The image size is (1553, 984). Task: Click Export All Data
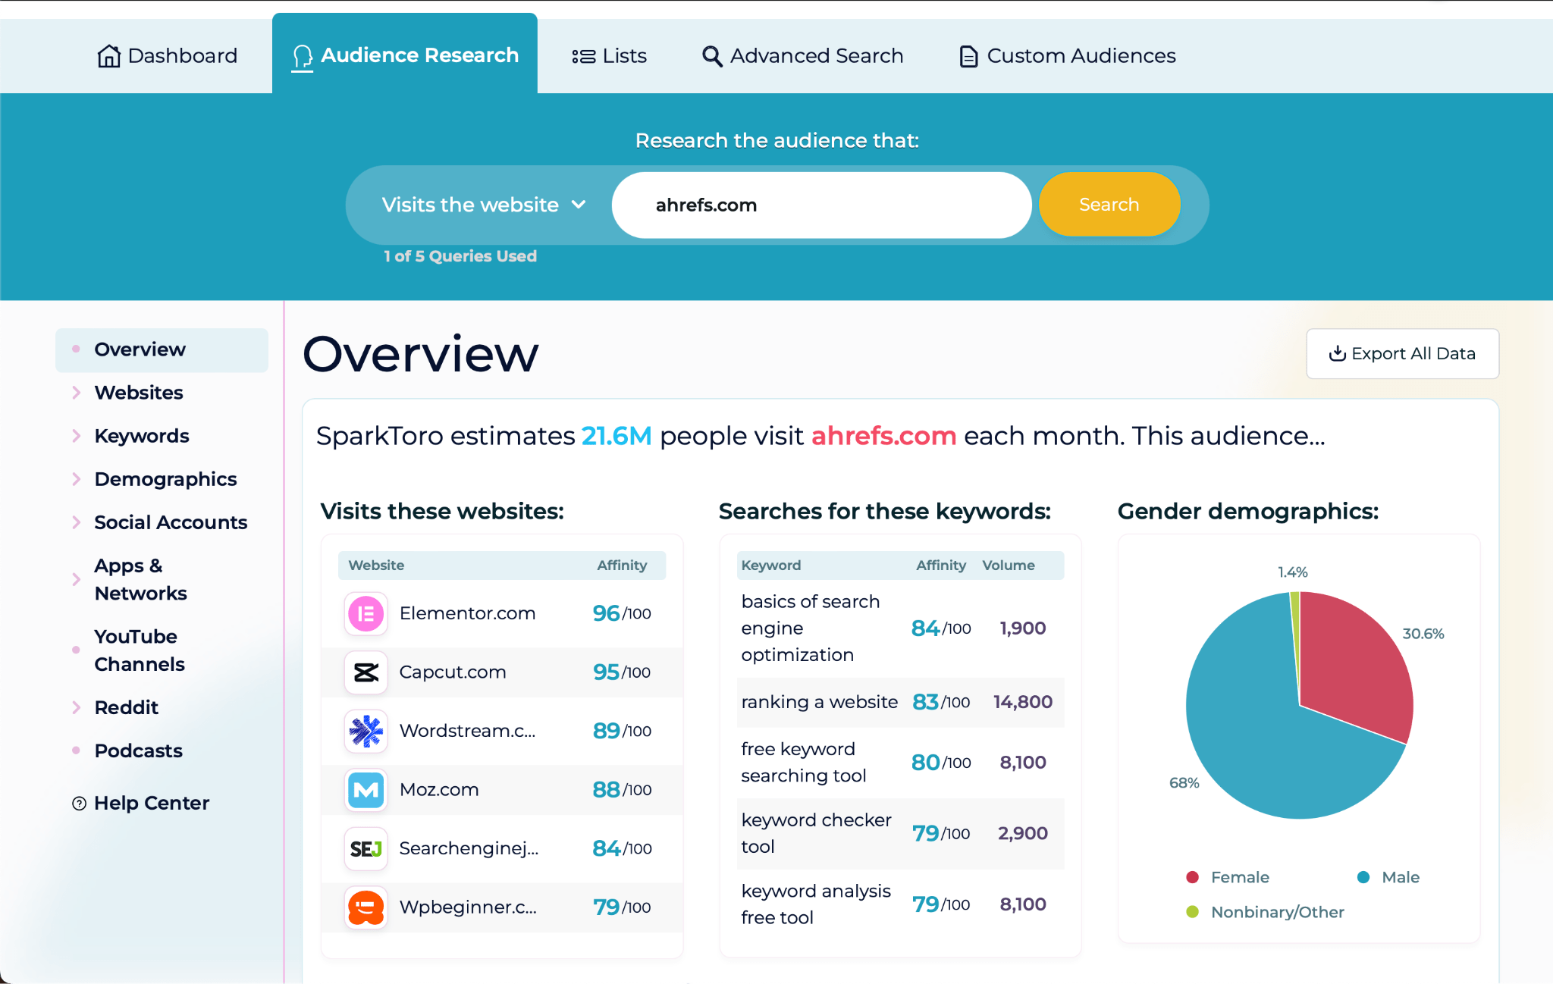[1401, 353]
